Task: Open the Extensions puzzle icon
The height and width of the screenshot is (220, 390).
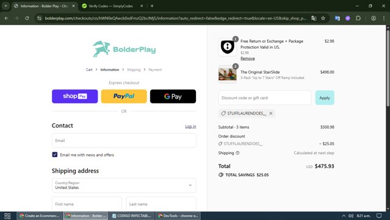Action: click(x=358, y=18)
